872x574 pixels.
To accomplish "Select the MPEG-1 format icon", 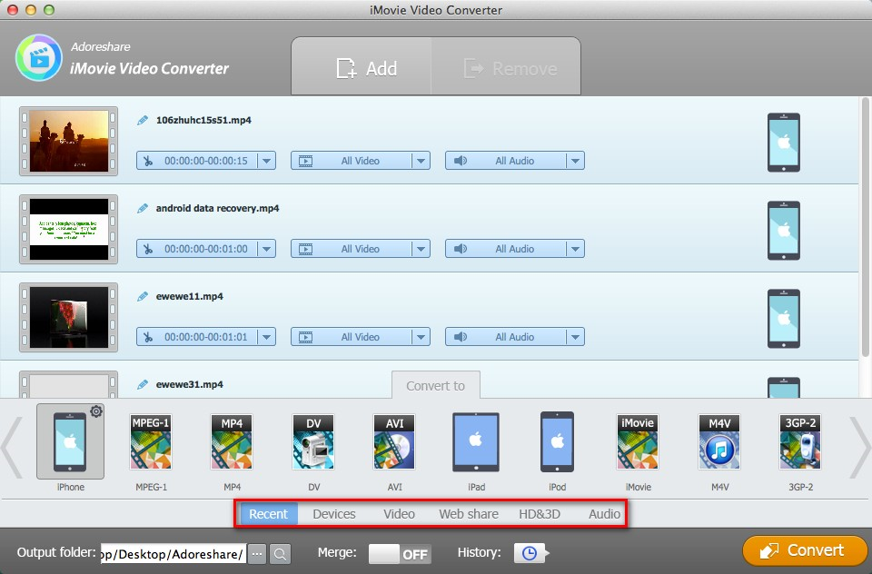I will pos(150,442).
